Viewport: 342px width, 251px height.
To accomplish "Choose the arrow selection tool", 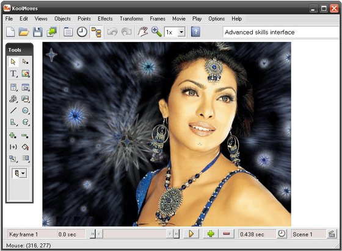I will (13, 62).
